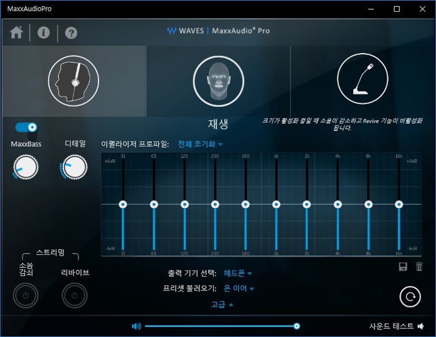Click the 8k equalizer slider handle

click(x=369, y=205)
